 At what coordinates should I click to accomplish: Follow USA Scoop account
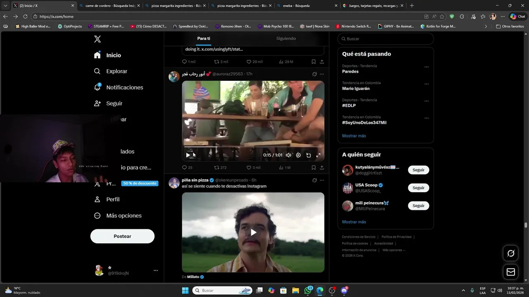click(x=419, y=188)
